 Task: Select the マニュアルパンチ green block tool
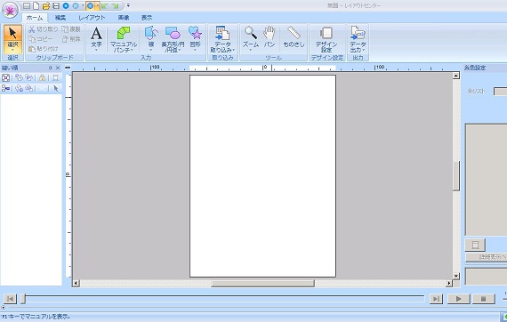click(124, 39)
